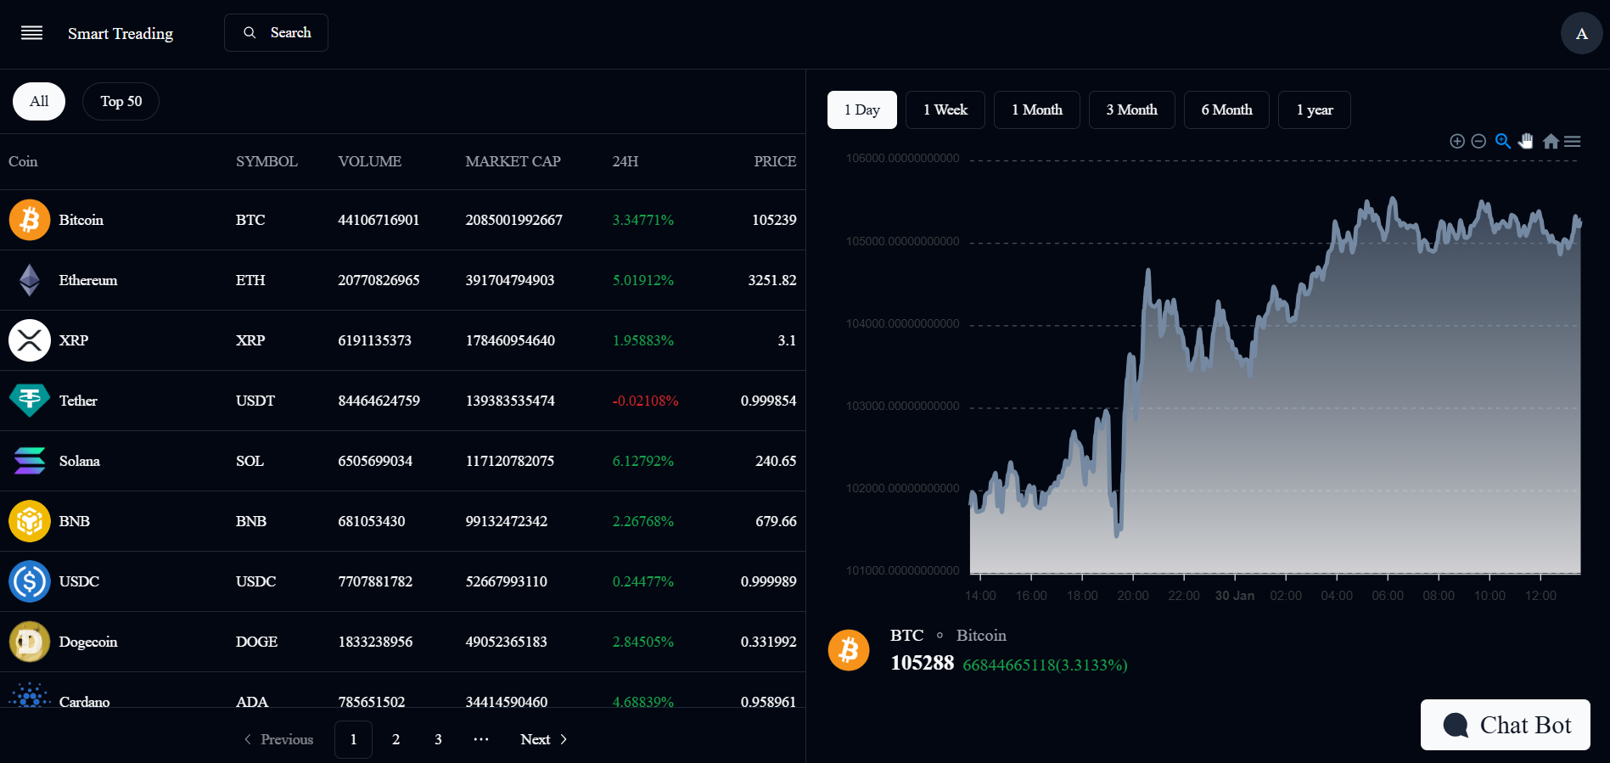Image resolution: width=1610 pixels, height=763 pixels.
Task: Click the chart zoom in icon
Action: click(1456, 141)
